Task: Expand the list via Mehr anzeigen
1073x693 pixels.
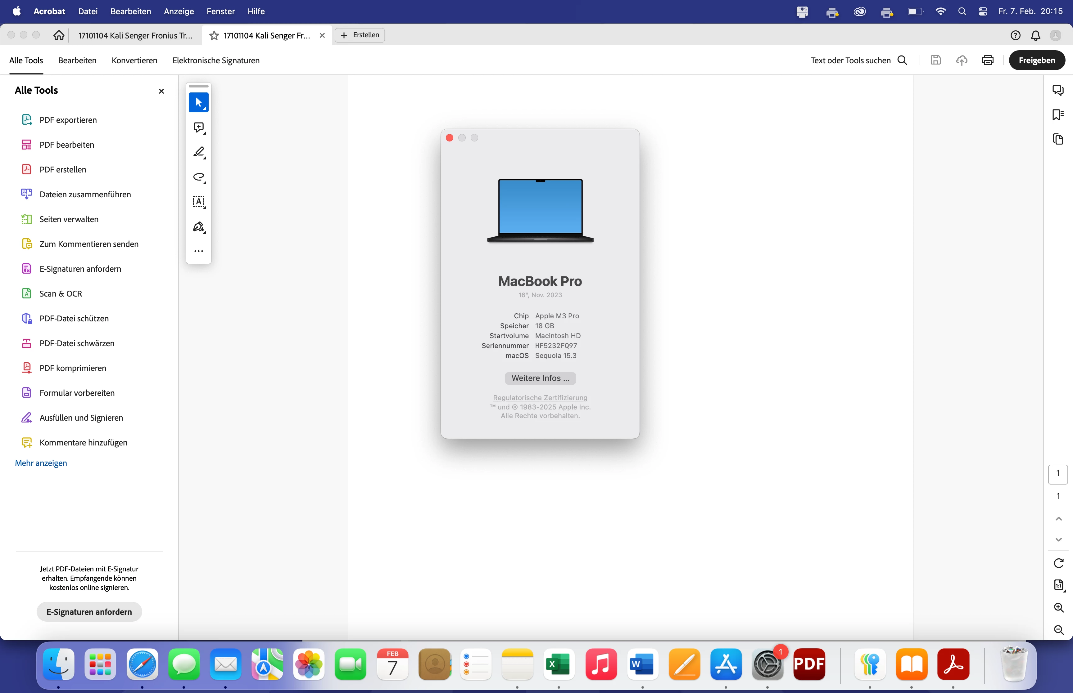Action: coord(41,463)
